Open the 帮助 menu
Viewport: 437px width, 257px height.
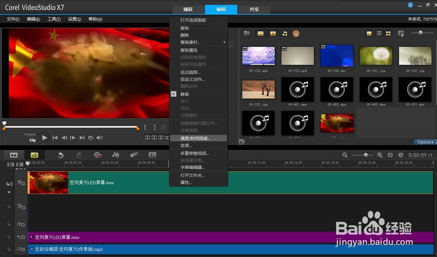(x=95, y=19)
